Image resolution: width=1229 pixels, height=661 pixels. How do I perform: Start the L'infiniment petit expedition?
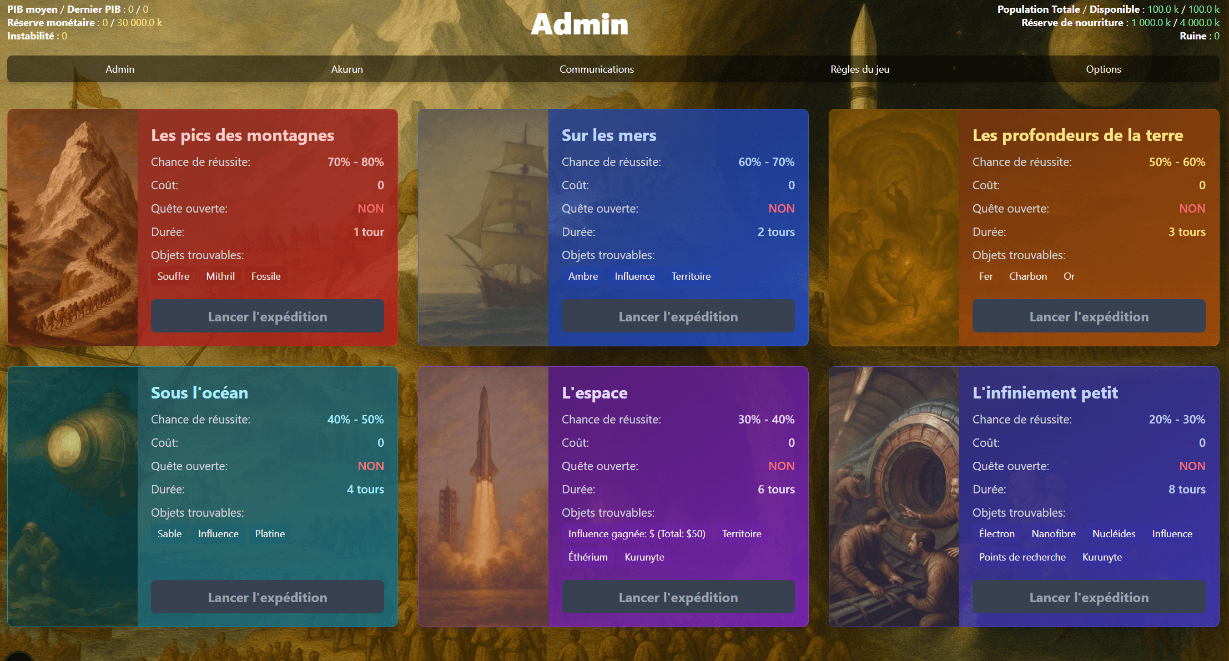tap(1089, 597)
